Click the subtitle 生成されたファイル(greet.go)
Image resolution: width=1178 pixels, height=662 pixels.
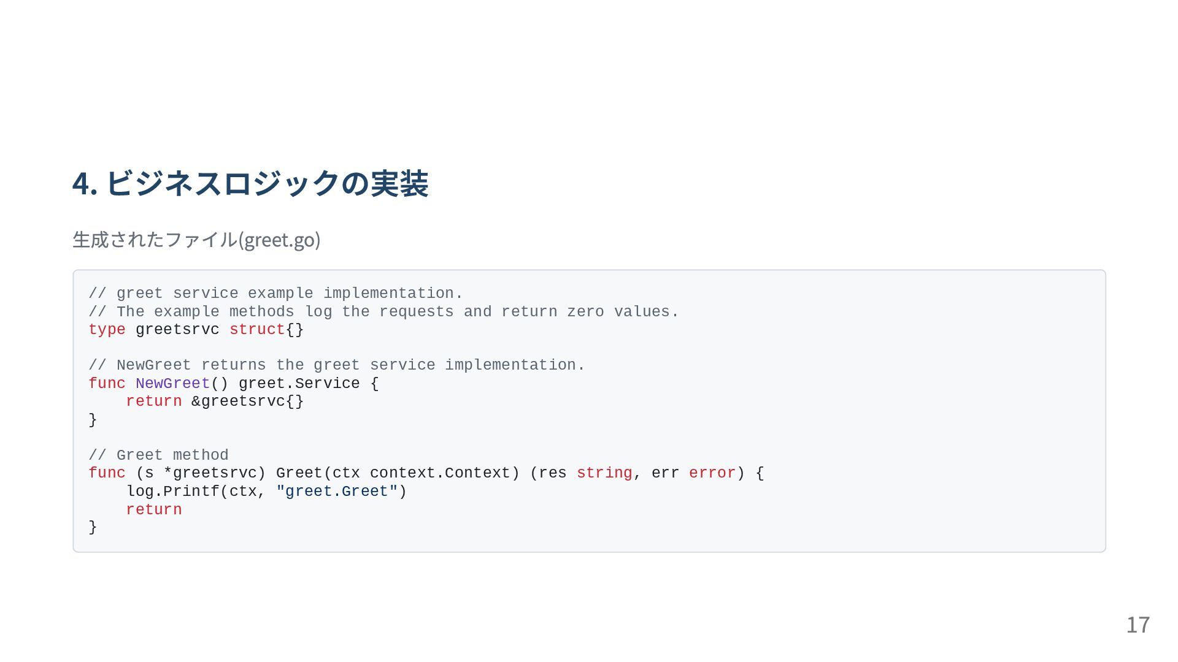(x=196, y=239)
